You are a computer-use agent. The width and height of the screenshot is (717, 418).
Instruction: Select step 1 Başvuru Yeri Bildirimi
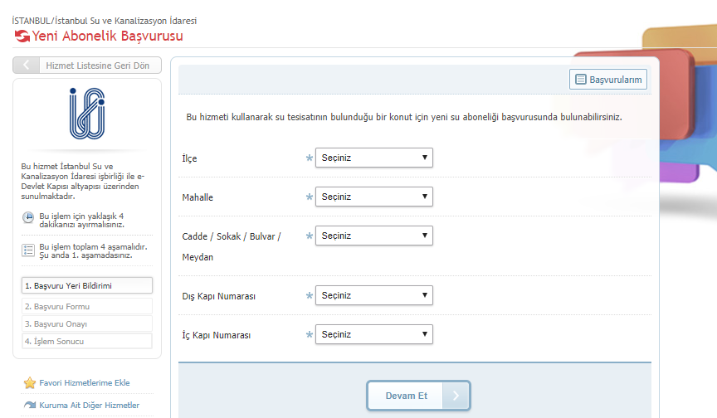click(87, 285)
